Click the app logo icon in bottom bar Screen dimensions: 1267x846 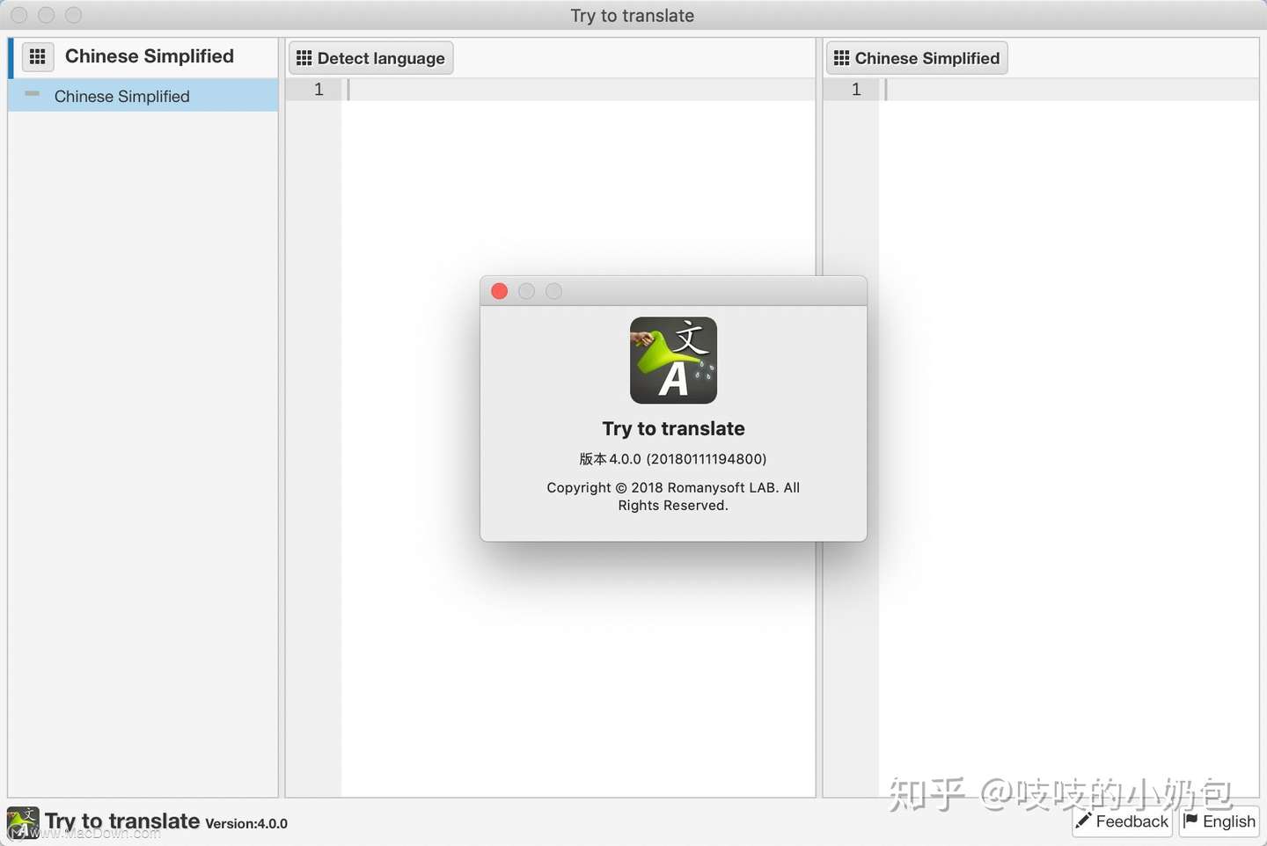pos(23,822)
